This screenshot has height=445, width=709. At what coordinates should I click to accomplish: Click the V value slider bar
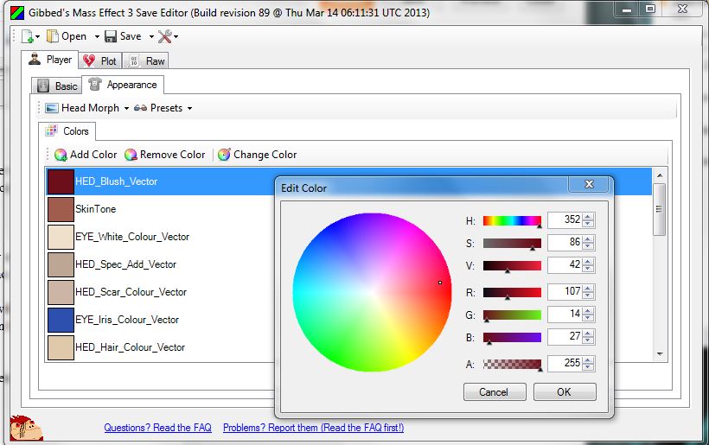click(512, 265)
